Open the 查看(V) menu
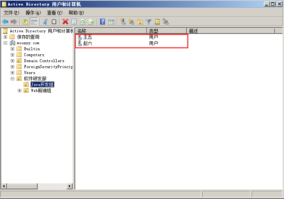 pos(54,13)
